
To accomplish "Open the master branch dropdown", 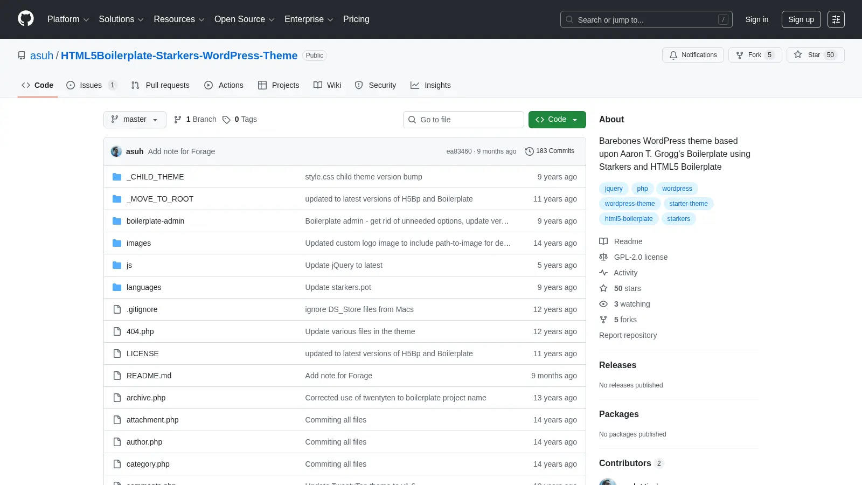I will pyautogui.click(x=135, y=120).
